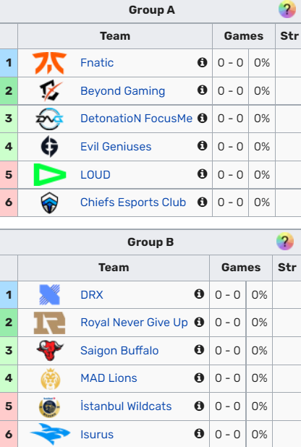Follow the İstanbul Wildcats link

click(x=126, y=406)
